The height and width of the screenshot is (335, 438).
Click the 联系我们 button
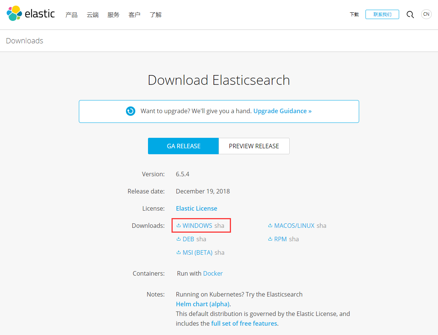382,14
